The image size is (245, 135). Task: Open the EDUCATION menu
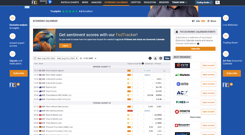tap(150, 2)
